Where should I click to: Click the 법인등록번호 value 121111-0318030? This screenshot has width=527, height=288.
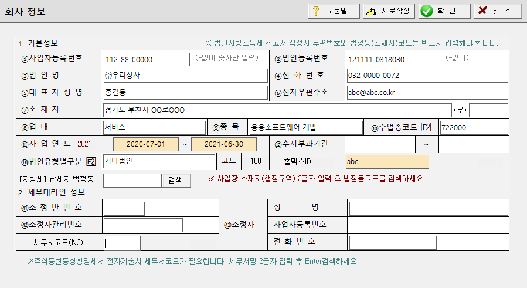tap(376, 60)
